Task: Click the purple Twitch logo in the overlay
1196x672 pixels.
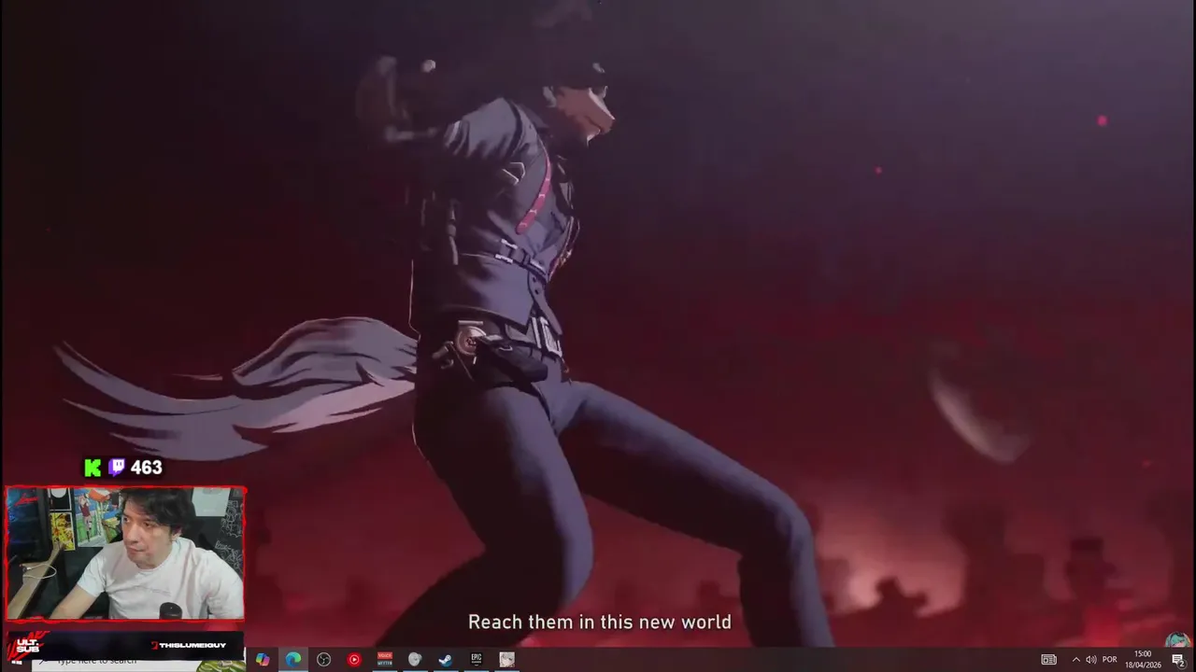Action: pyautogui.click(x=117, y=468)
